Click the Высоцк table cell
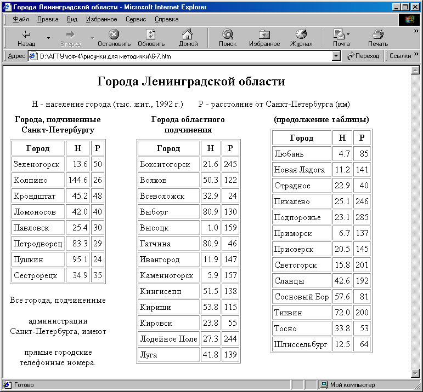The height and width of the screenshot is (392, 423). pos(168,228)
